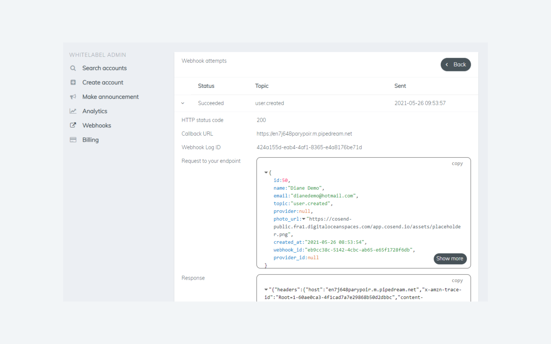
Task: Copy the request payload using copy link
Action: coord(457,163)
